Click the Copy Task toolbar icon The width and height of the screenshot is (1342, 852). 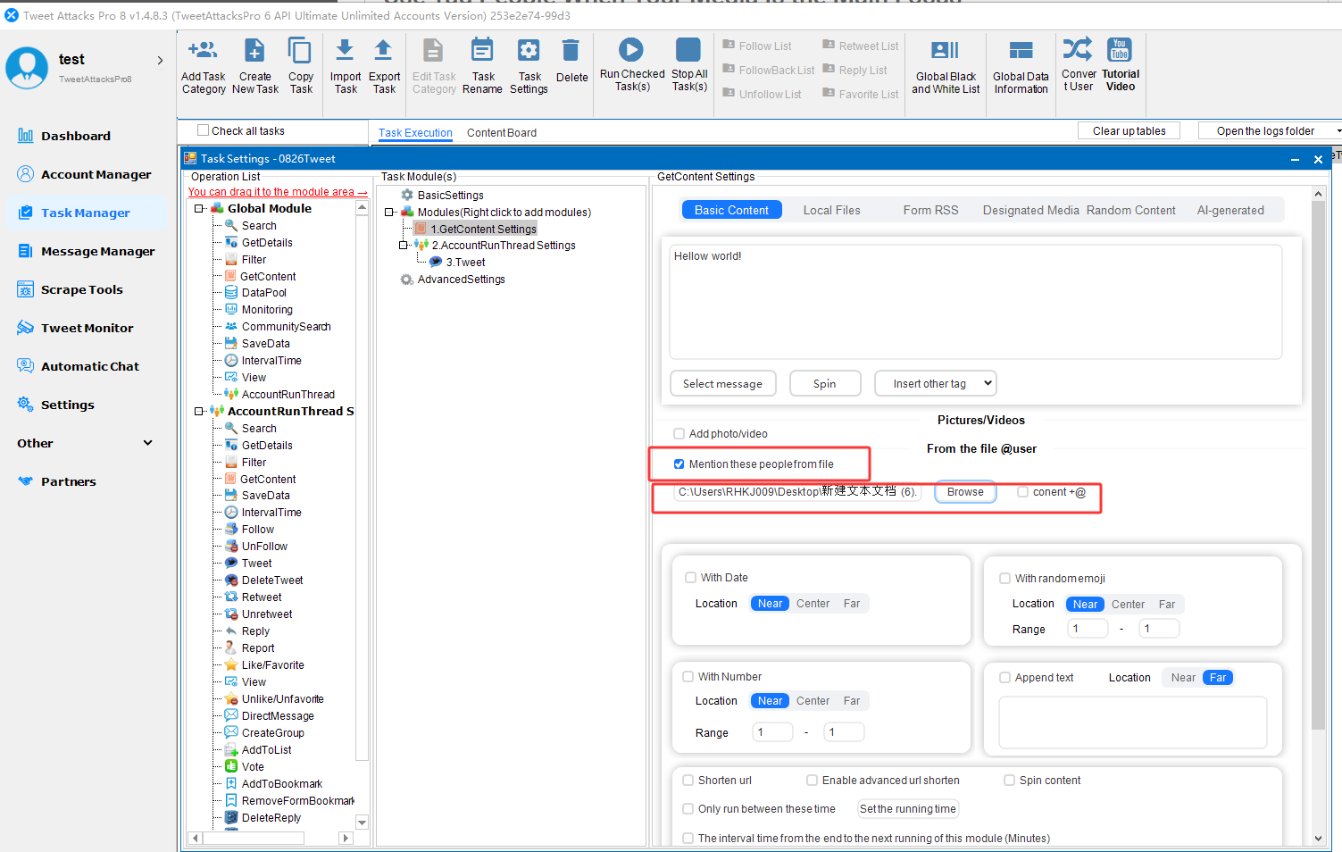pos(300,50)
